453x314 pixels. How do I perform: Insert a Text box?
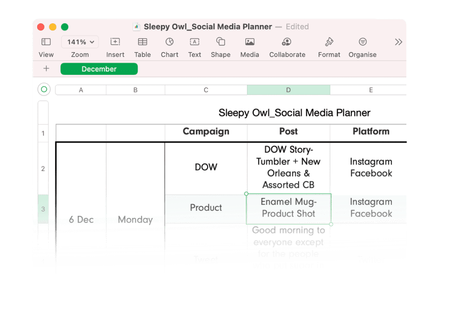point(194,42)
